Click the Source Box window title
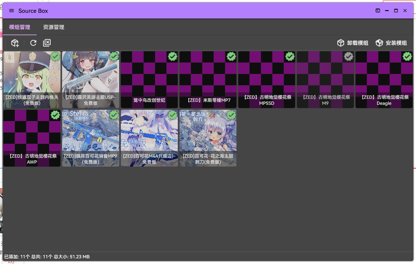The width and height of the screenshot is (416, 264). (x=33, y=11)
